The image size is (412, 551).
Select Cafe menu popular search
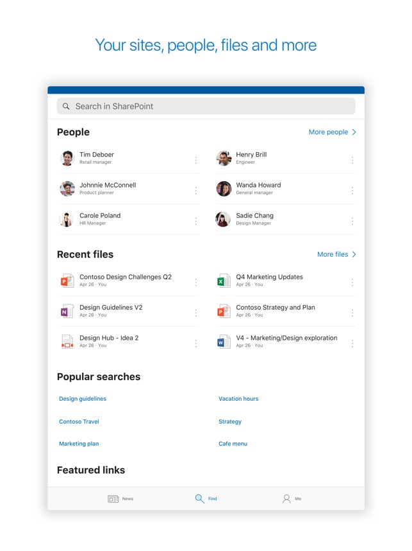pos(233,444)
